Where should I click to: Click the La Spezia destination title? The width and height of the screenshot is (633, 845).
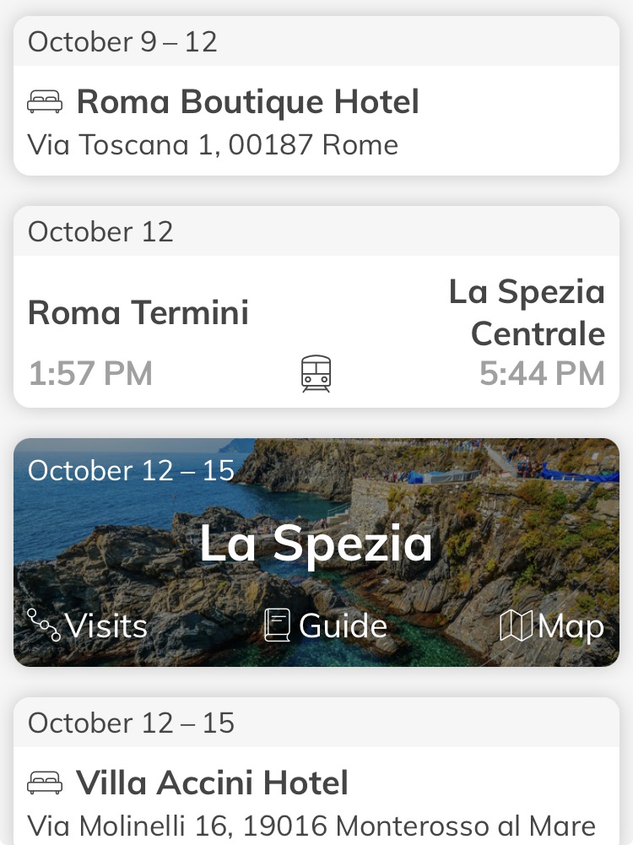point(316,544)
